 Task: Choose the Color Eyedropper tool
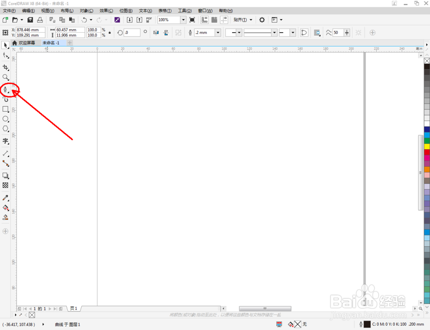pos(6,198)
